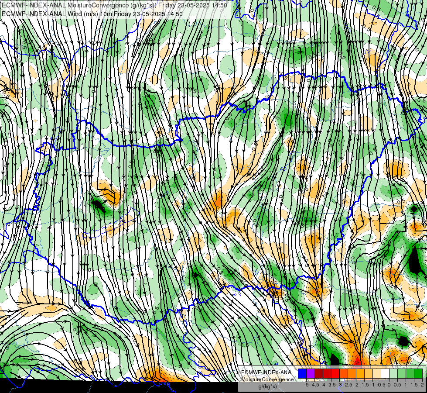The height and width of the screenshot is (393, 427).
Task: Click the palest green swatch between 0 and 0.5
Action: [x=393, y=373]
